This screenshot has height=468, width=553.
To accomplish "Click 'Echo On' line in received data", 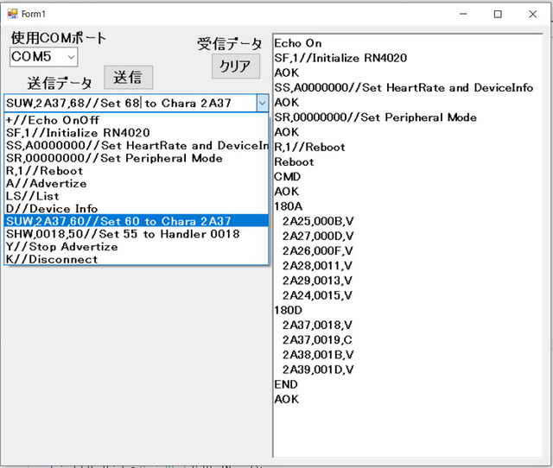I will pos(297,43).
